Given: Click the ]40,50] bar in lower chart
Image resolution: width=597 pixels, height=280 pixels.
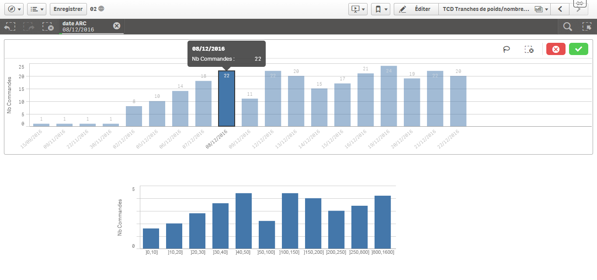Looking at the screenshot, I should [243, 221].
